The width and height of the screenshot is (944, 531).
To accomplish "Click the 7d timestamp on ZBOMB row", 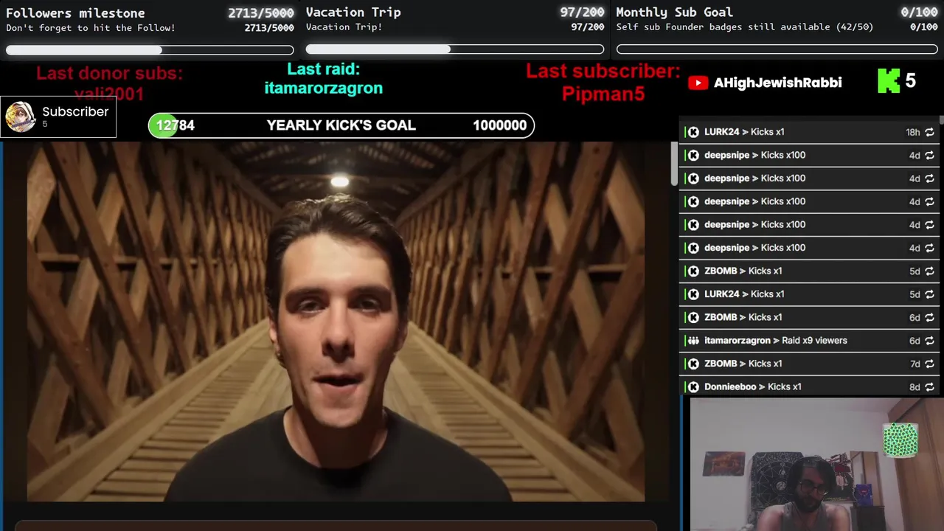I will [914, 364].
